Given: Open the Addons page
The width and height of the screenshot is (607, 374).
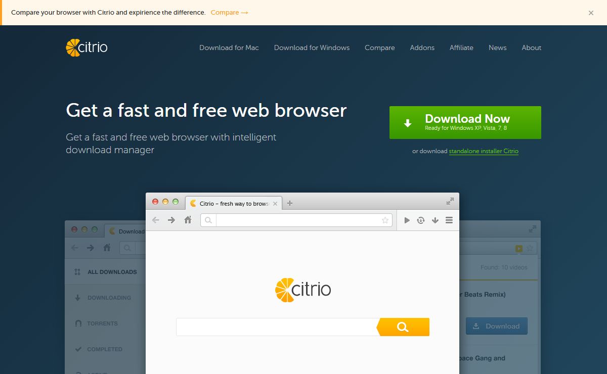Looking at the screenshot, I should (x=422, y=48).
